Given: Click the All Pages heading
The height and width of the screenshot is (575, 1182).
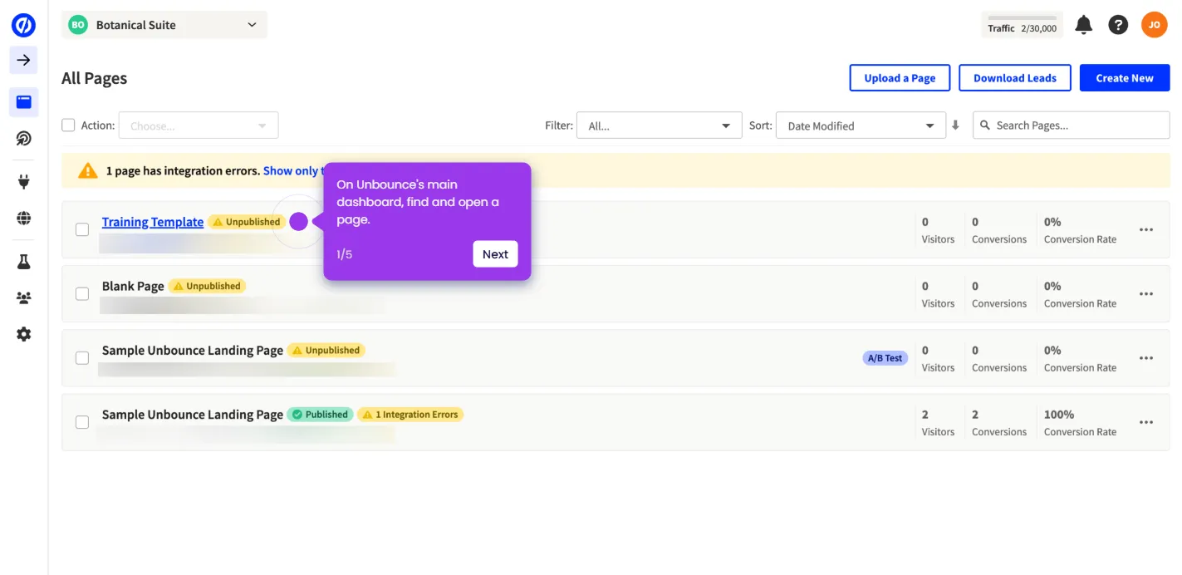Looking at the screenshot, I should pos(95,78).
